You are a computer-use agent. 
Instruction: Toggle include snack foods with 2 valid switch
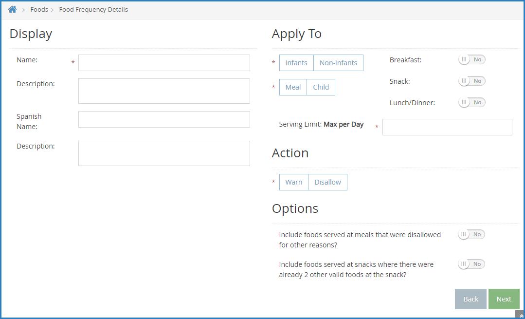tap(471, 264)
